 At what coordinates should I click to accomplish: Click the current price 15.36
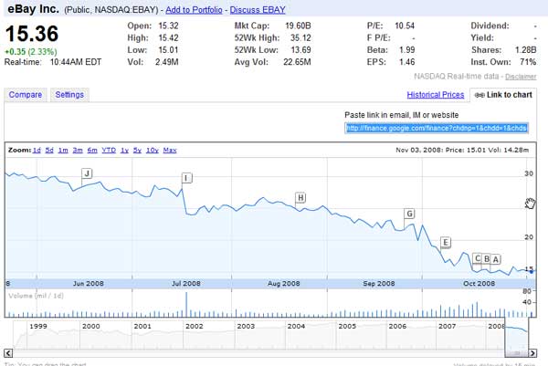(x=32, y=34)
